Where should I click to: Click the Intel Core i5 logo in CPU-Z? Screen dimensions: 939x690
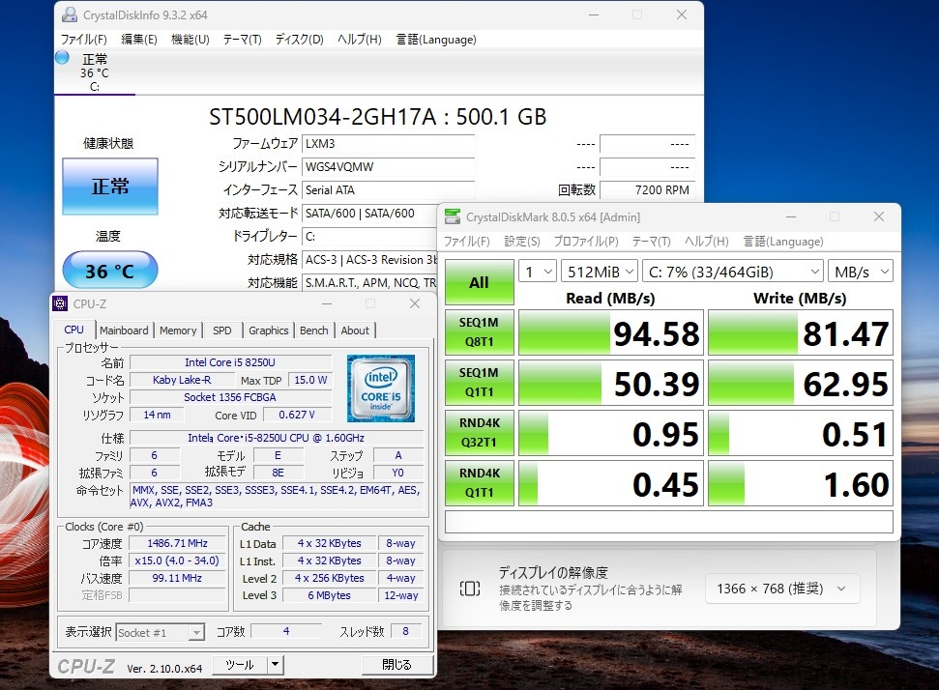380,388
